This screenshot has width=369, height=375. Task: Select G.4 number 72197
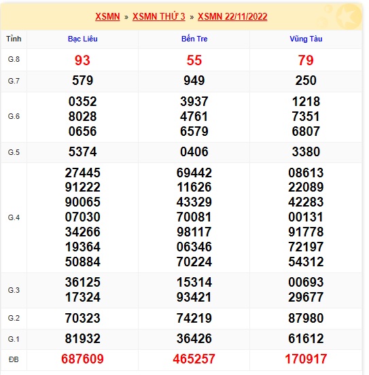[306, 247]
